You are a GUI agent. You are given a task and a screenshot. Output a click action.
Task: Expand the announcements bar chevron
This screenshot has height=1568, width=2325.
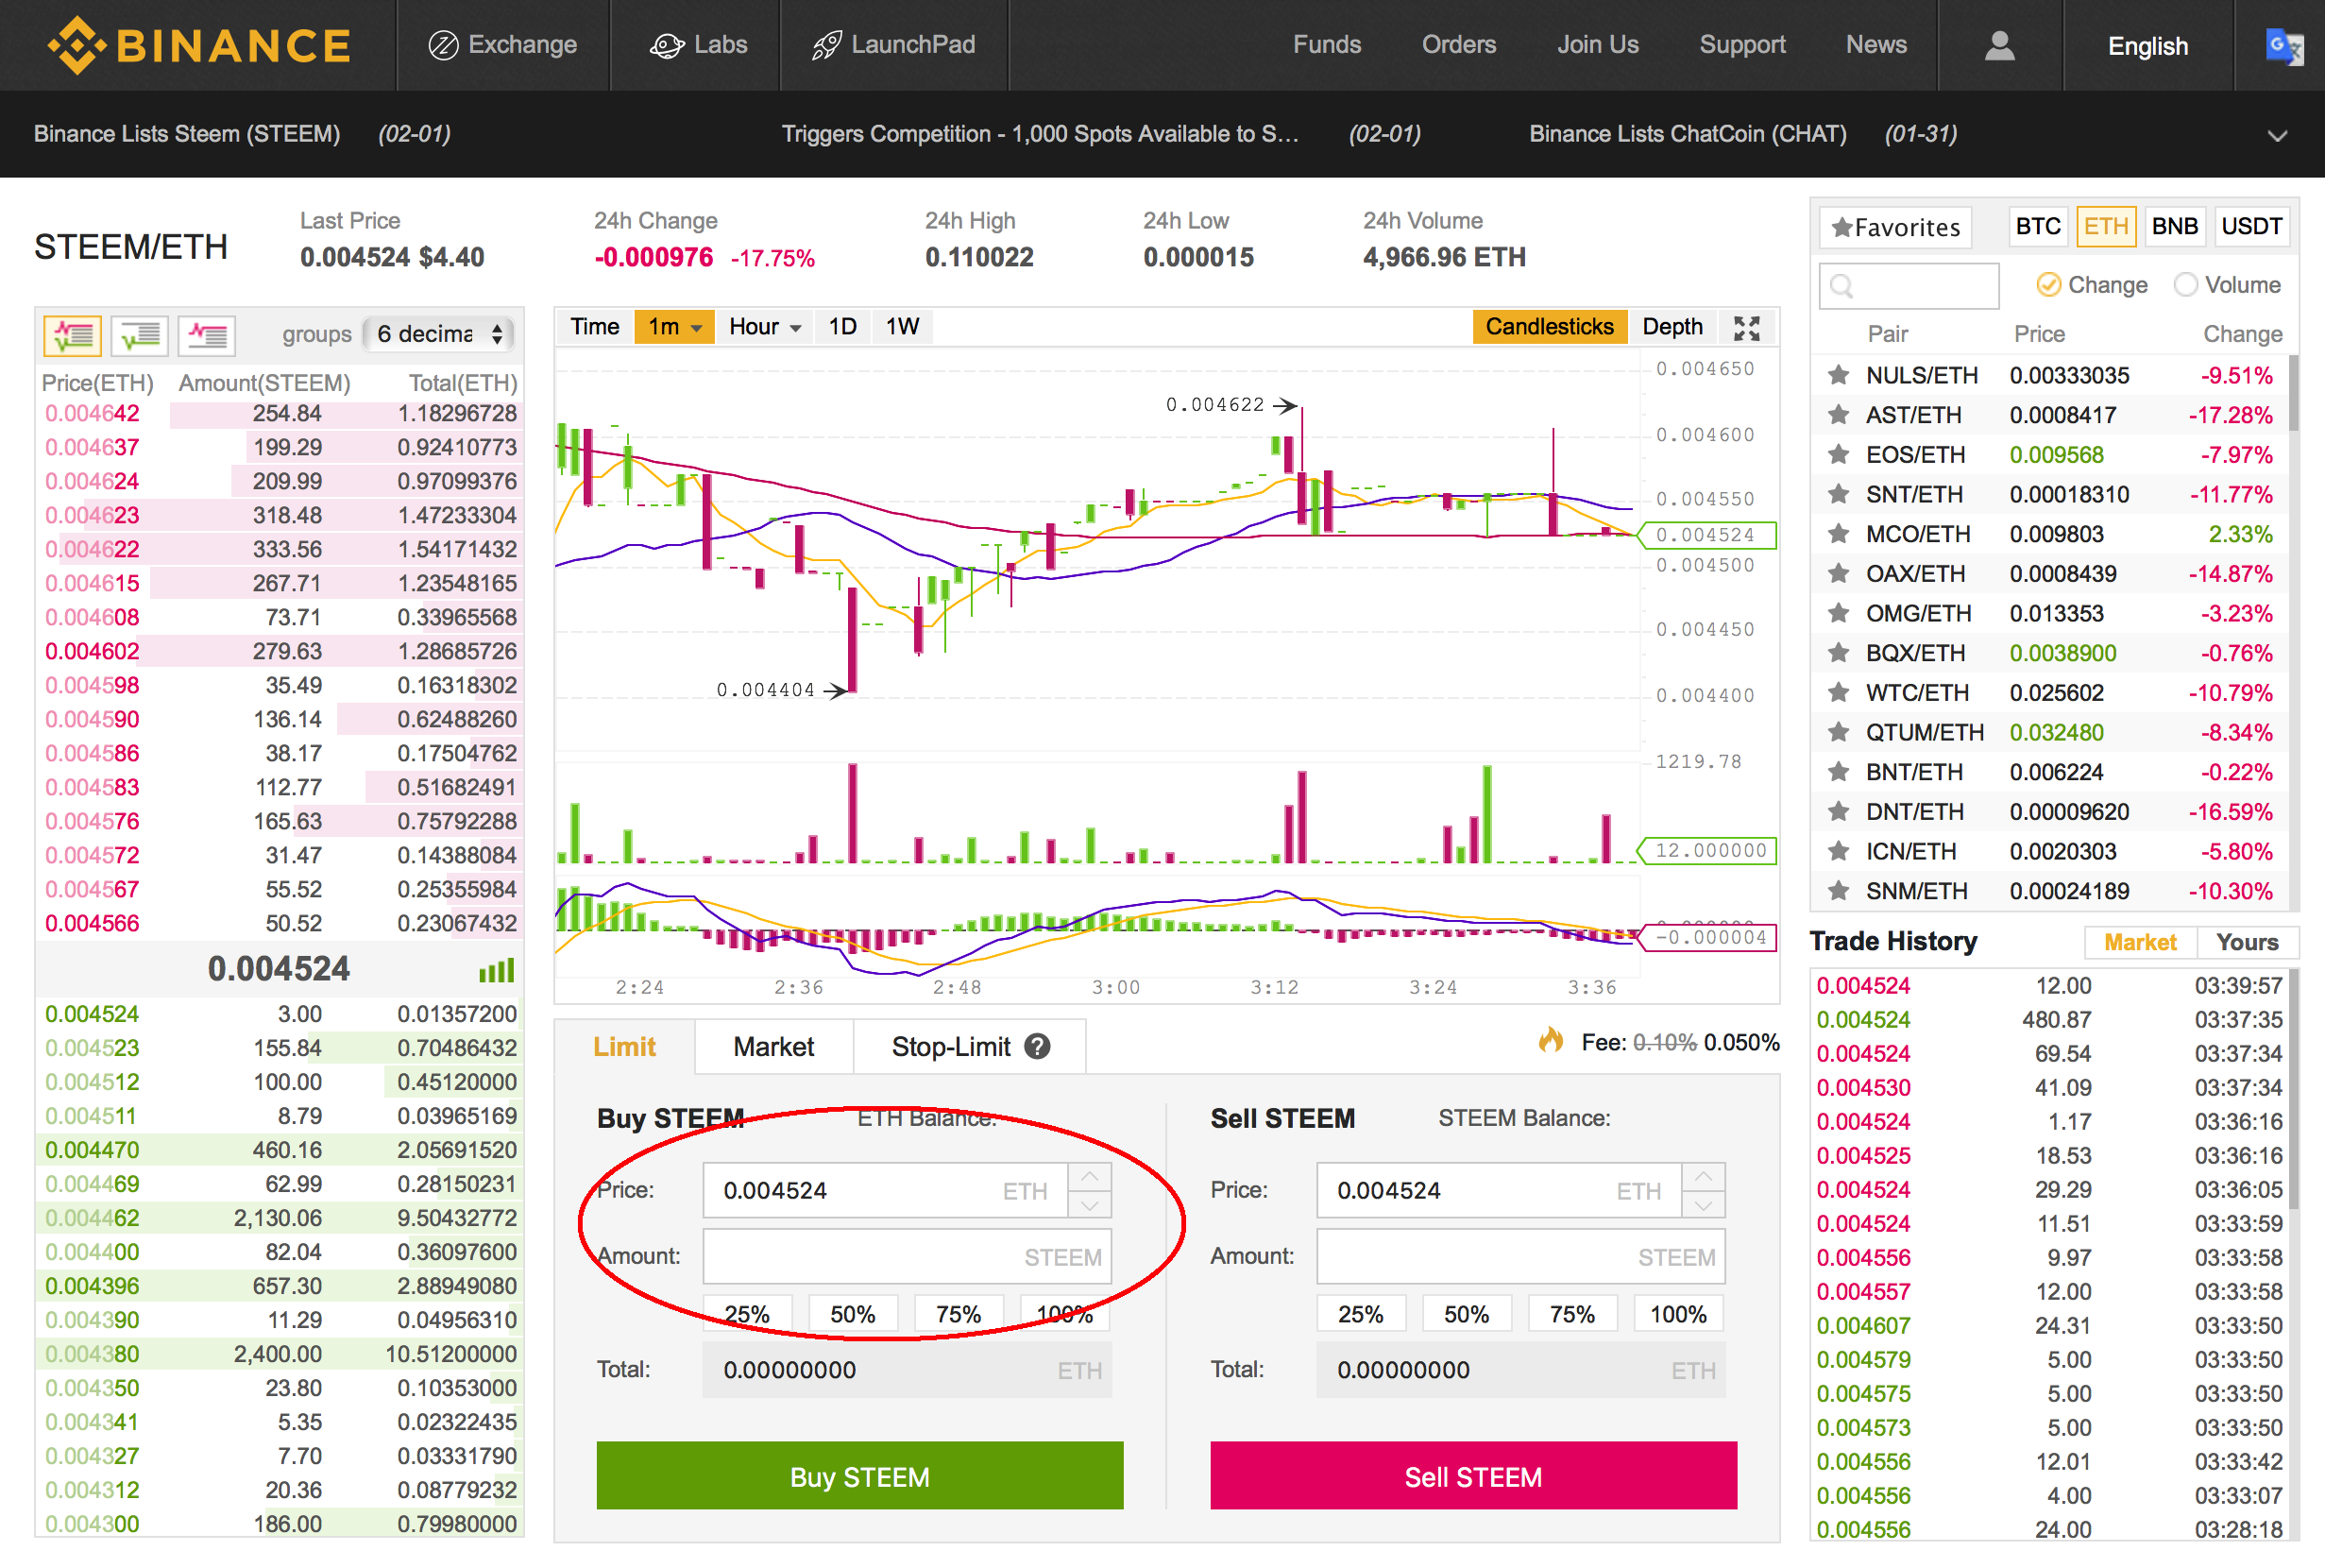(2277, 136)
